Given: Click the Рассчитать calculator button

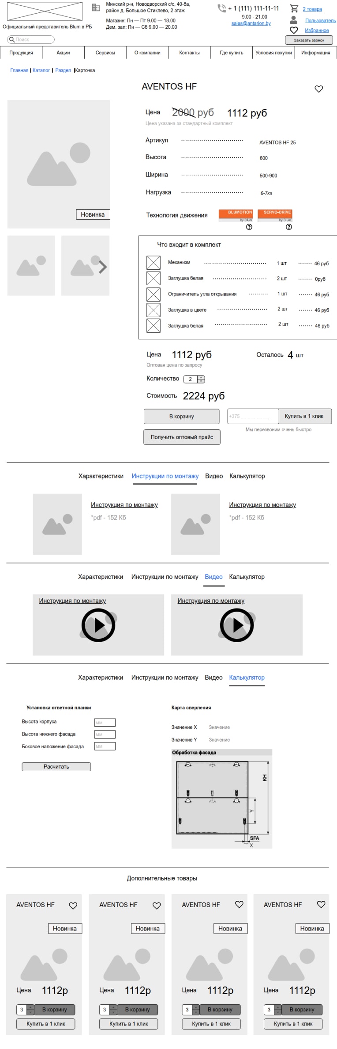Looking at the screenshot, I should click(x=56, y=767).
